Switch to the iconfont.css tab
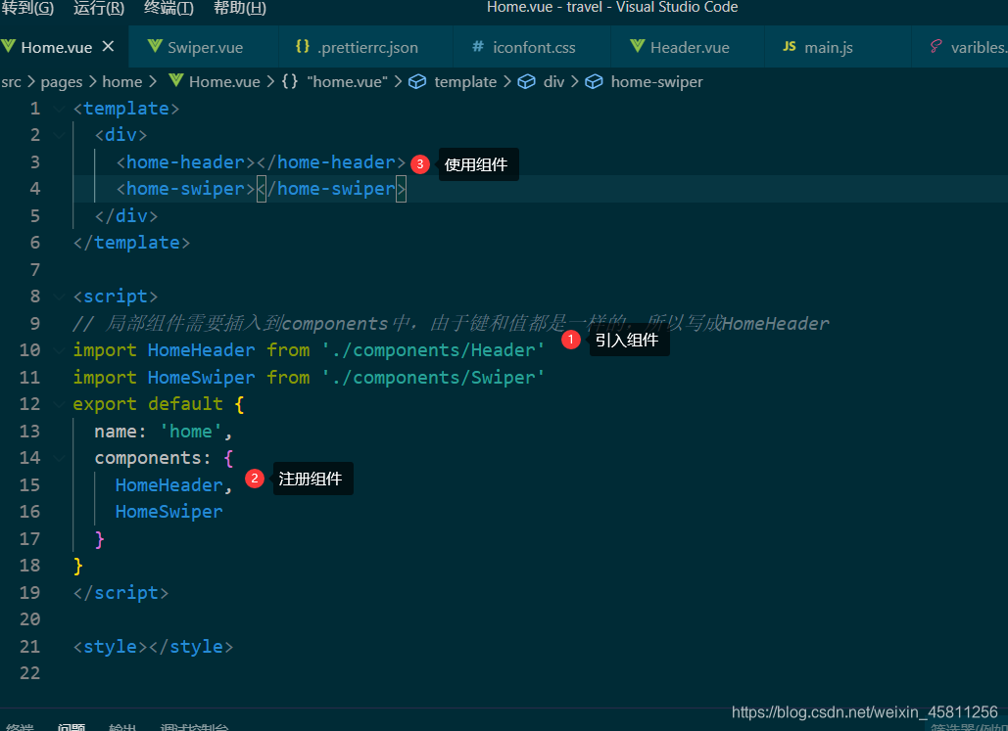The width and height of the screenshot is (1008, 731). (x=534, y=48)
